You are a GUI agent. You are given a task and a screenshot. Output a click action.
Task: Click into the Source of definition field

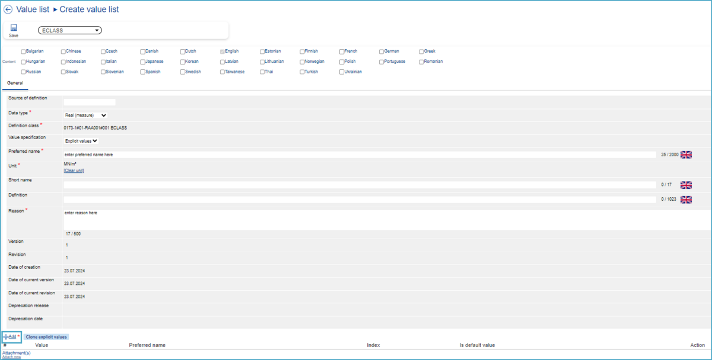click(x=89, y=102)
